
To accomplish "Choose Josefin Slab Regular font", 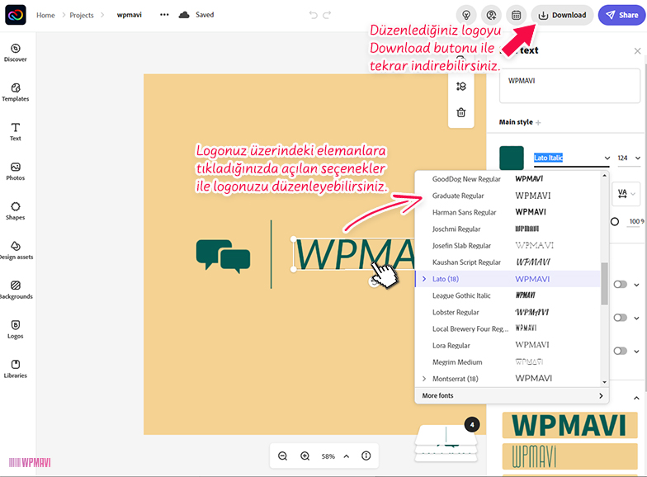I will pyautogui.click(x=508, y=246).
